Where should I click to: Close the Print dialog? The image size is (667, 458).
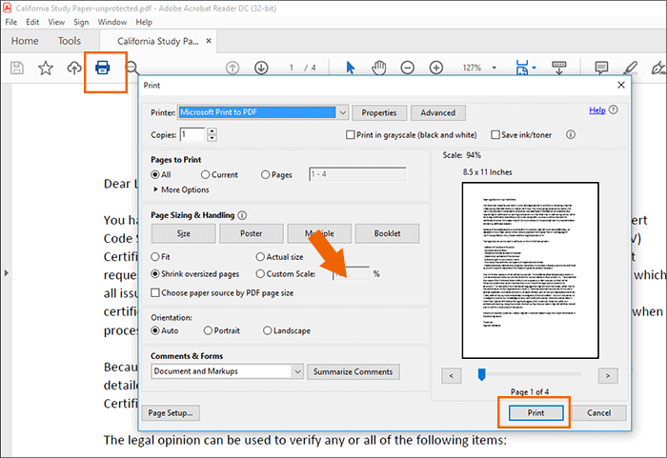pyautogui.click(x=621, y=85)
